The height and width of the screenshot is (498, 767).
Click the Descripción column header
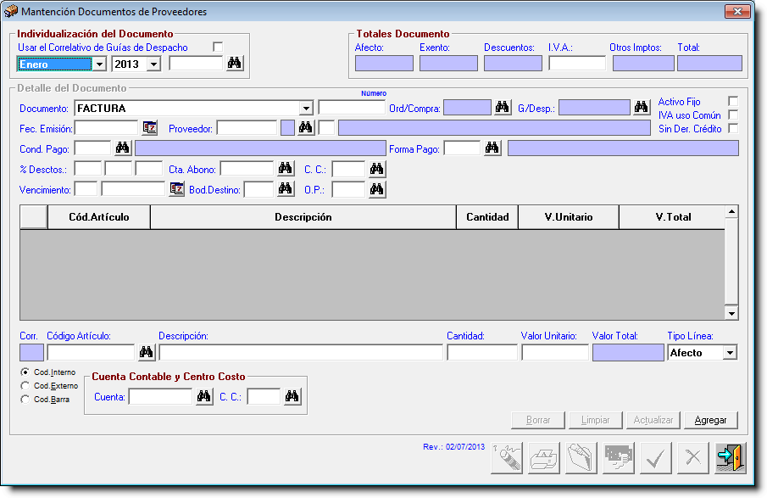coord(303,217)
